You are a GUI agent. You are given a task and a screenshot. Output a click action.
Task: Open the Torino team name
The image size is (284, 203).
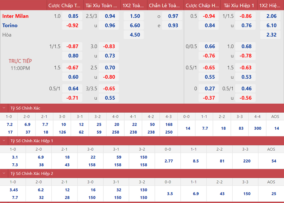point(10,25)
